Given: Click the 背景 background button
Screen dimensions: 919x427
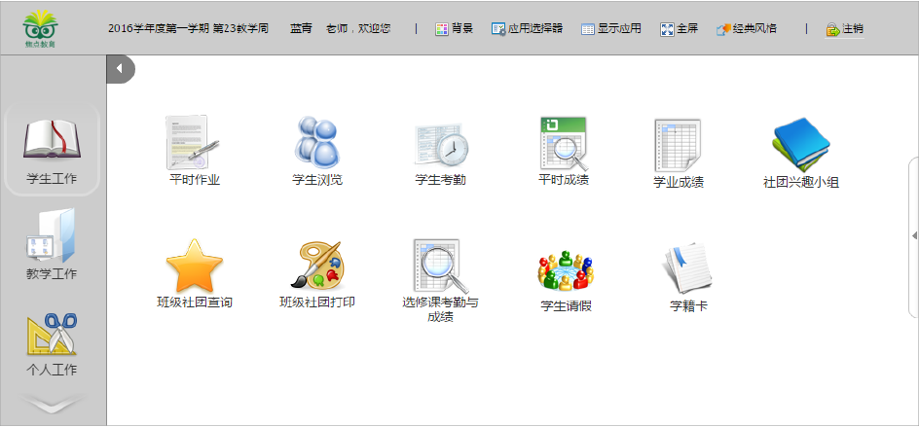Looking at the screenshot, I should [454, 29].
